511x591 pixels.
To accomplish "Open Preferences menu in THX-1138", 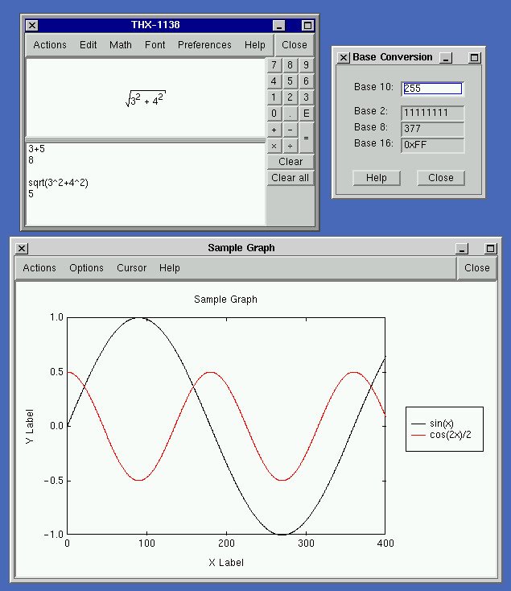I will [204, 45].
